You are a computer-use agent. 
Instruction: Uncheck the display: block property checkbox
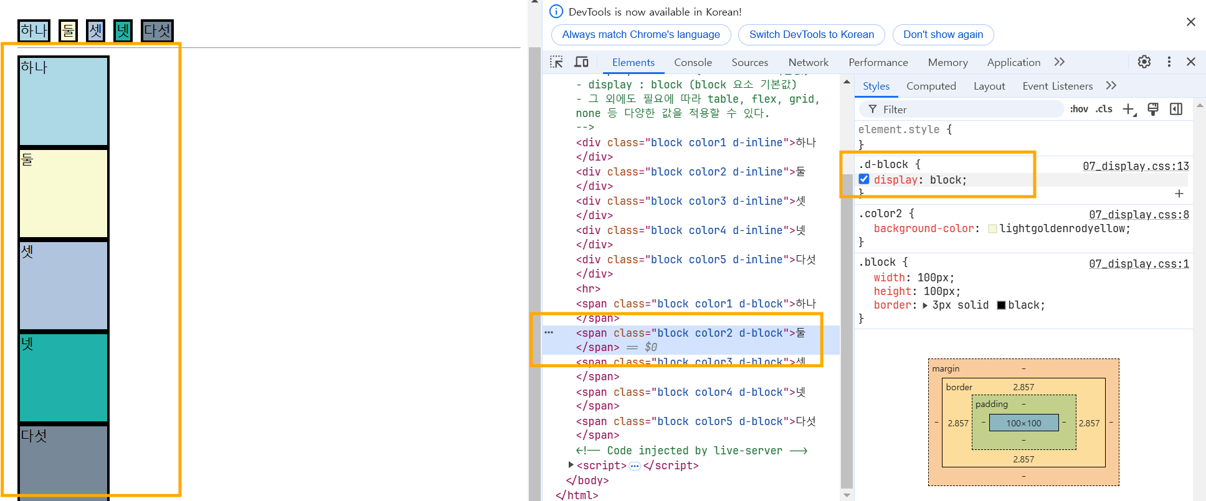[x=864, y=179]
